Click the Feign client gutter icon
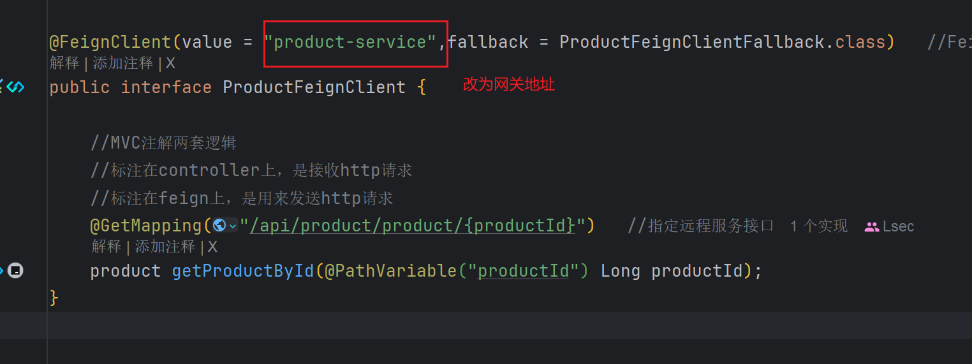The width and height of the screenshot is (972, 364). (14, 87)
